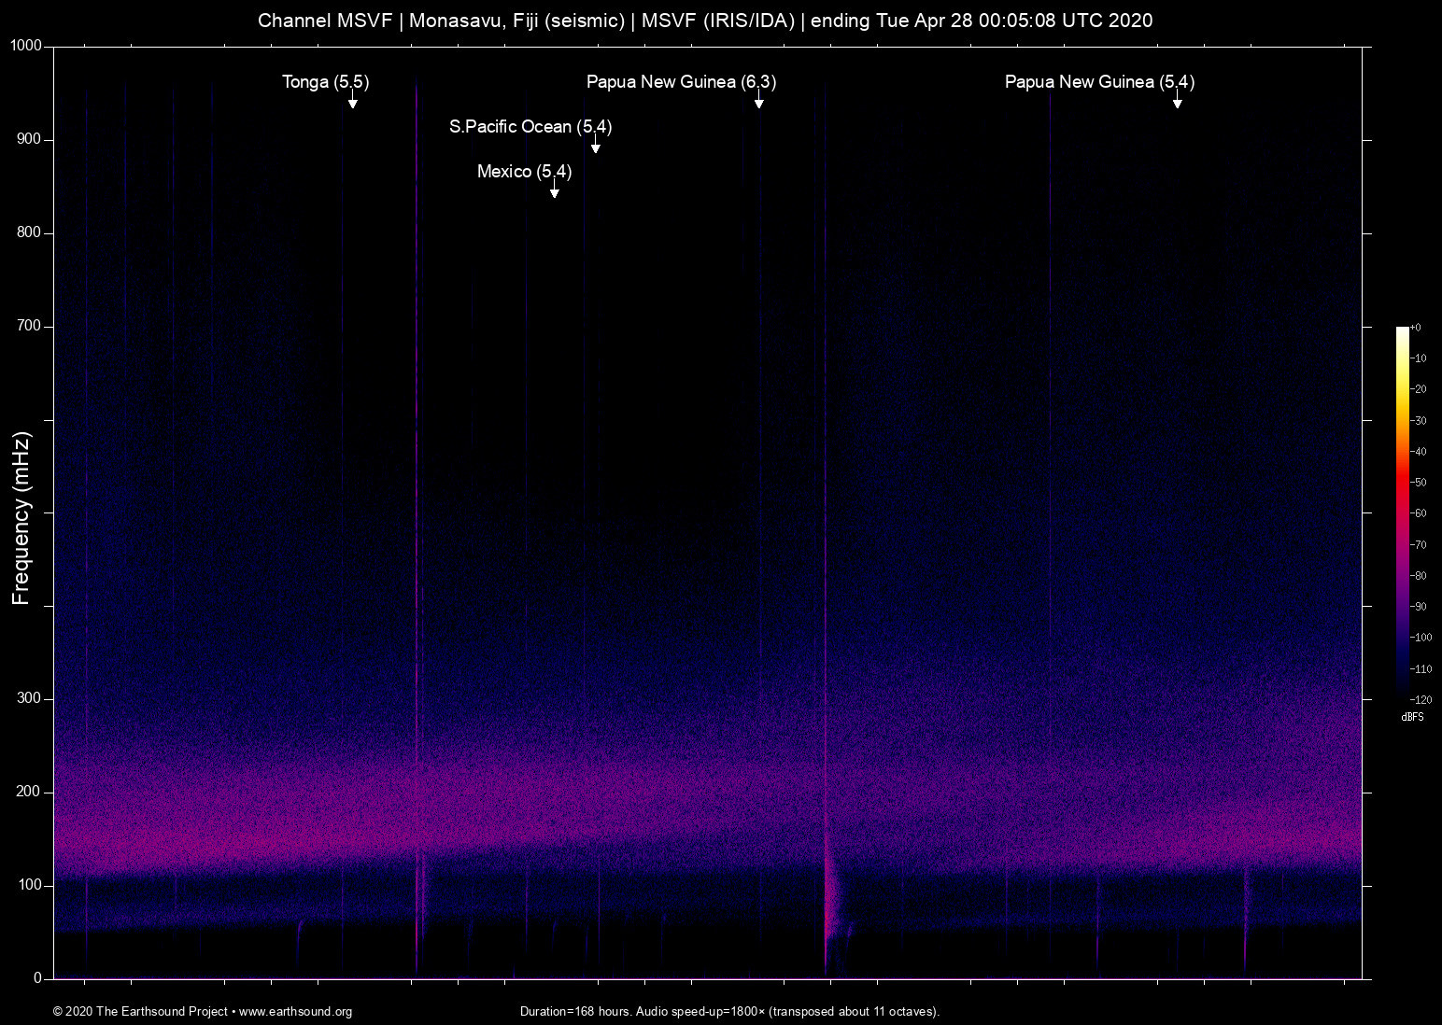Click the Tonga (5.5) event label
Image resolution: width=1442 pixels, height=1025 pixels.
point(326,82)
